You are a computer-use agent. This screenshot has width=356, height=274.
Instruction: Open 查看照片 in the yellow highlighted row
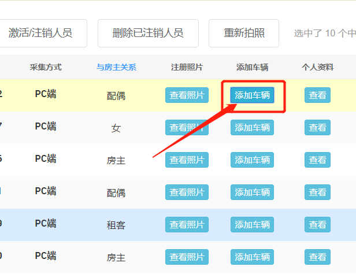point(187,95)
